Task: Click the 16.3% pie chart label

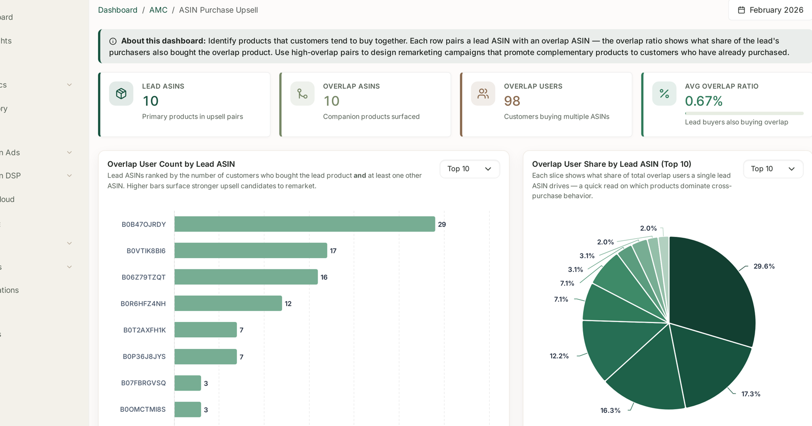Action: click(611, 410)
